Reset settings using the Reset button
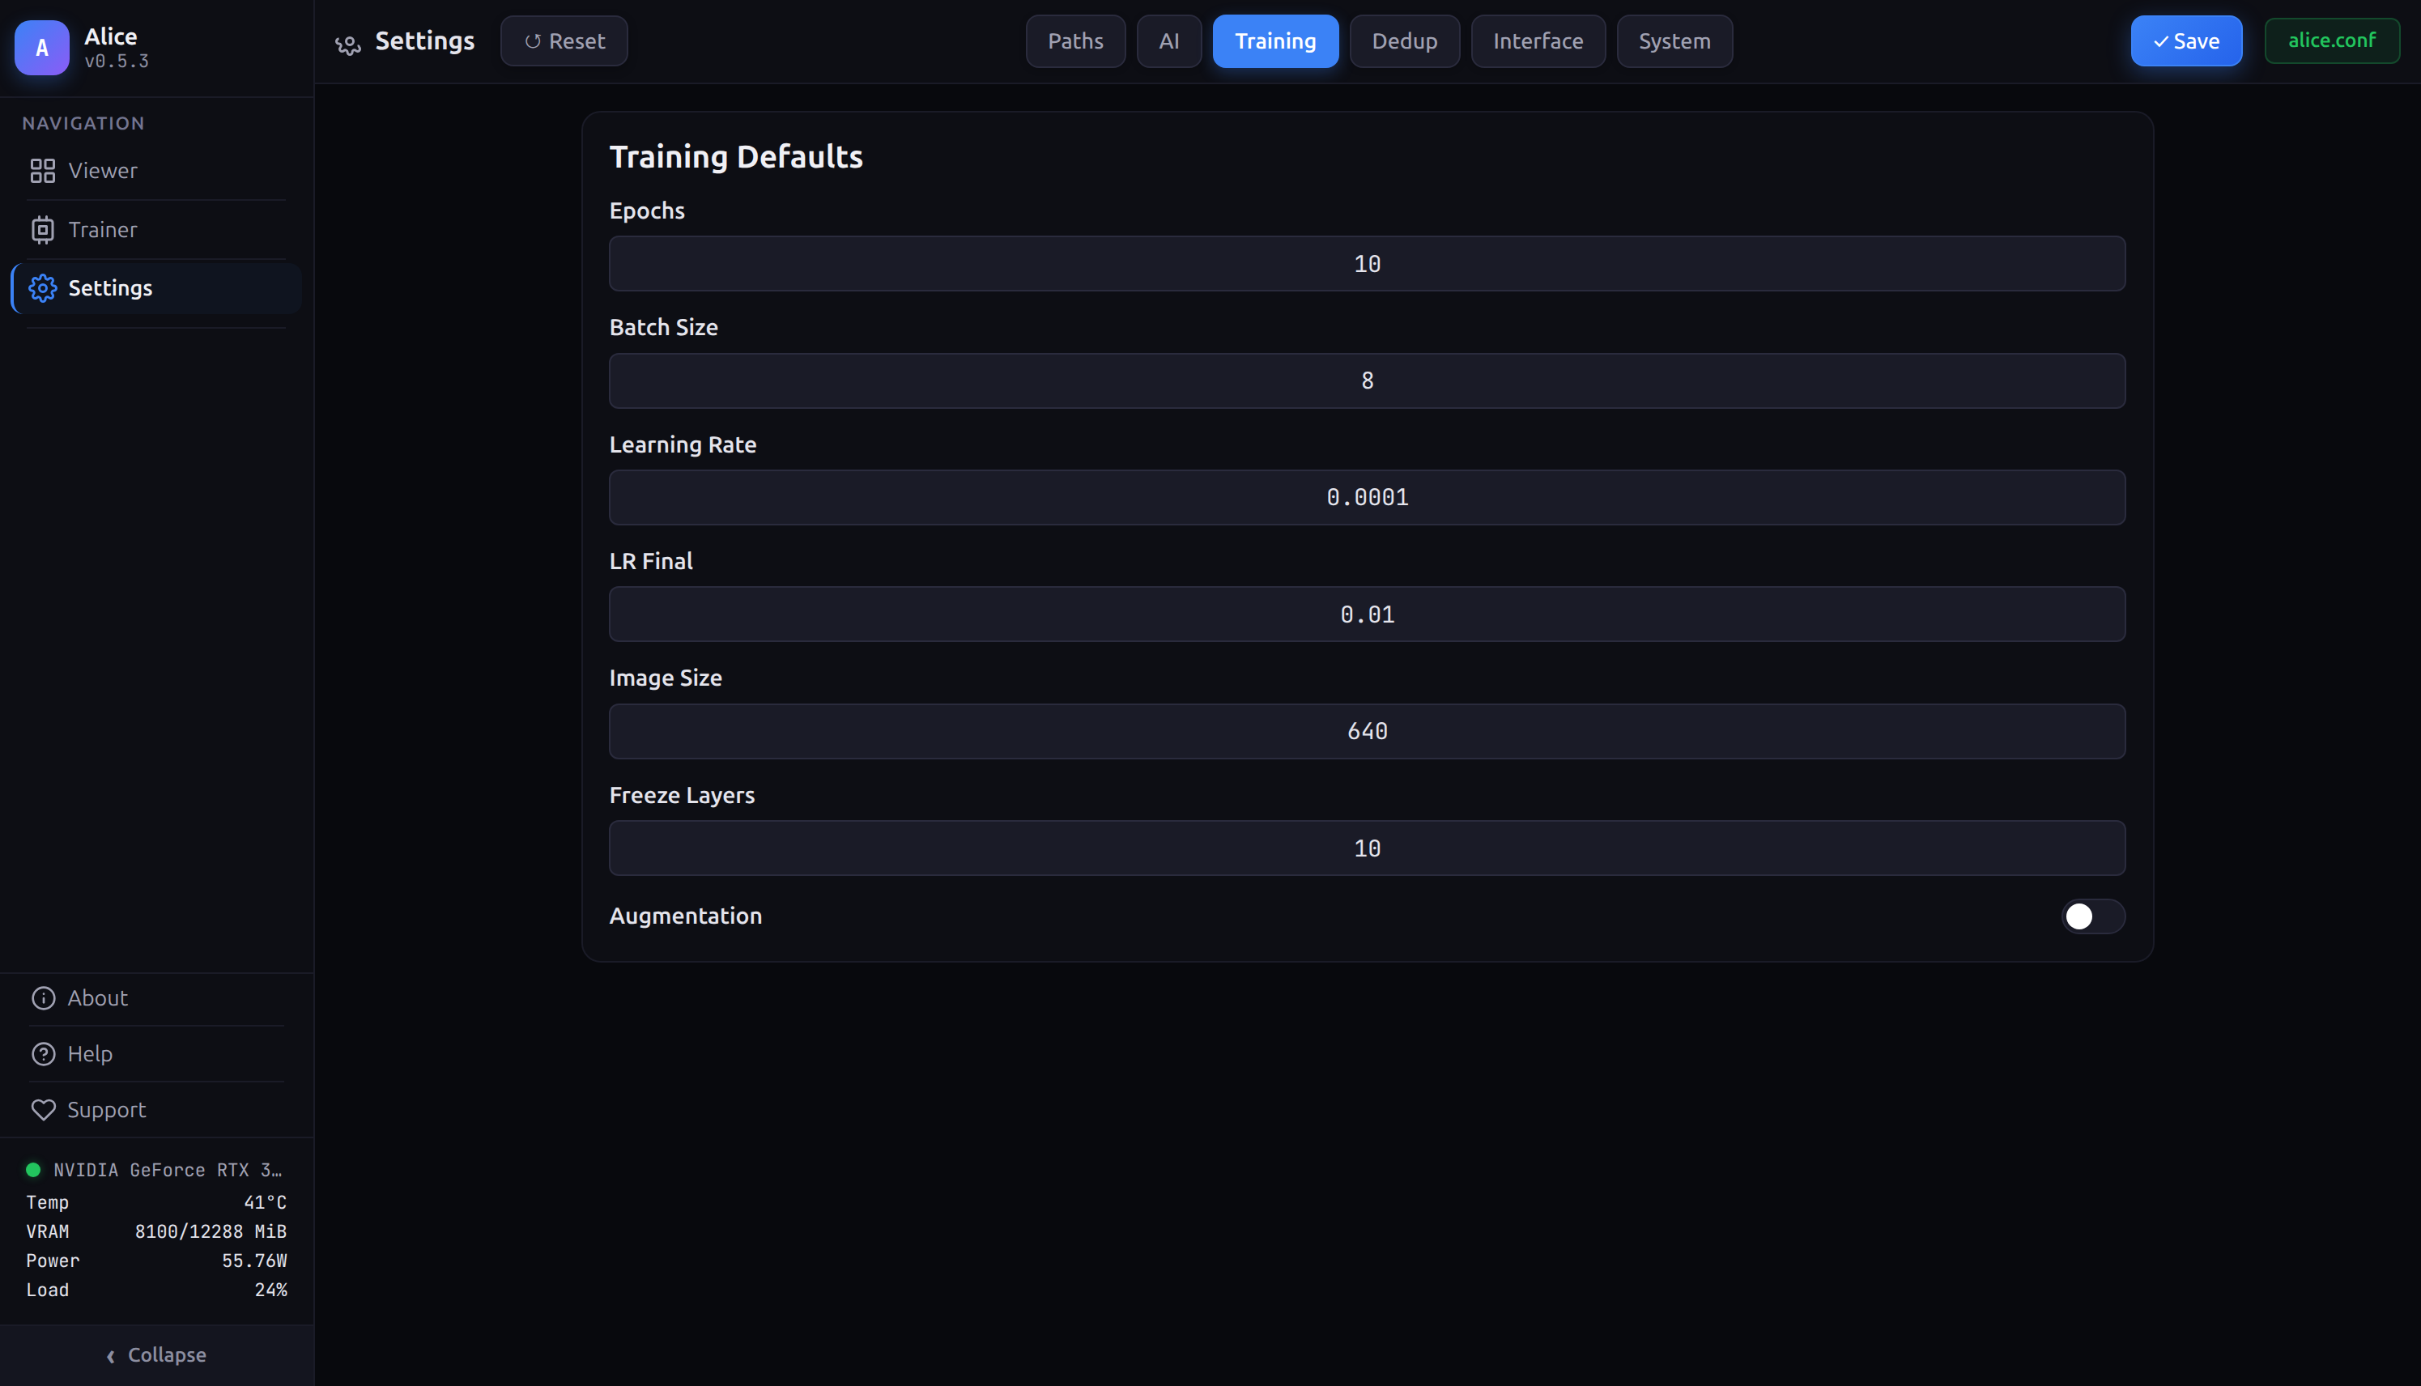 tap(564, 41)
